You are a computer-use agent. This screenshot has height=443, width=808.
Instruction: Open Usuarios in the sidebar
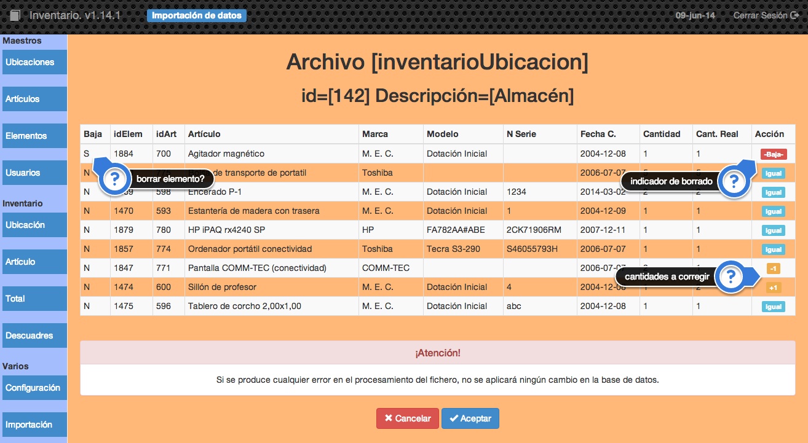(x=34, y=173)
